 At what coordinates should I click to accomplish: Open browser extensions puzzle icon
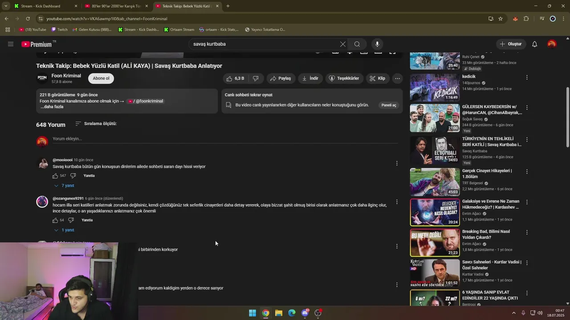click(526, 19)
